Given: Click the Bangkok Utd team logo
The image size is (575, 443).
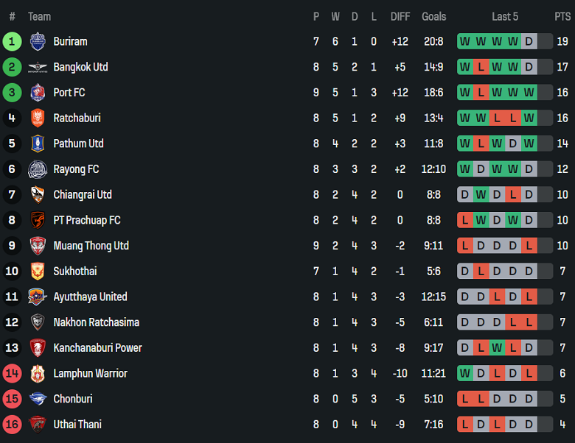Looking at the screenshot, I should pyautogui.click(x=38, y=68).
